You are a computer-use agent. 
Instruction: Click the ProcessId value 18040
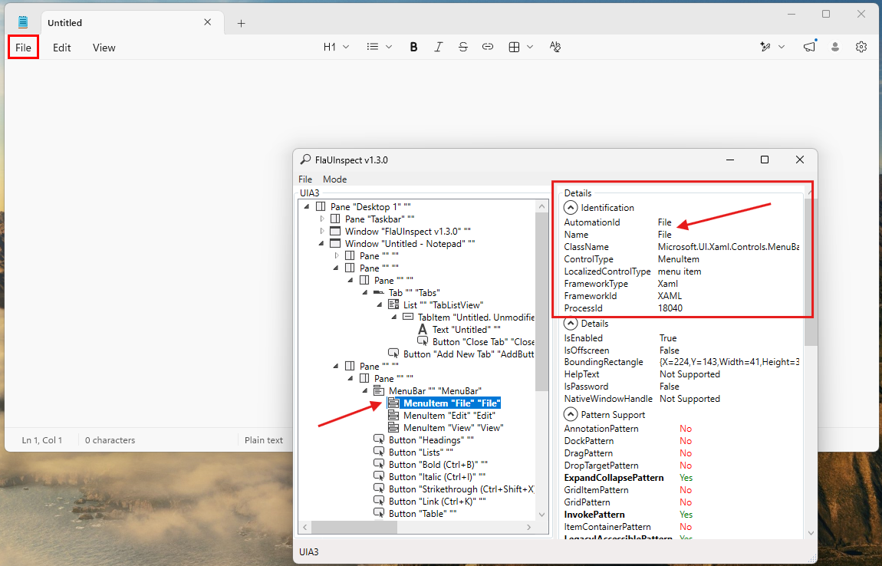point(670,308)
